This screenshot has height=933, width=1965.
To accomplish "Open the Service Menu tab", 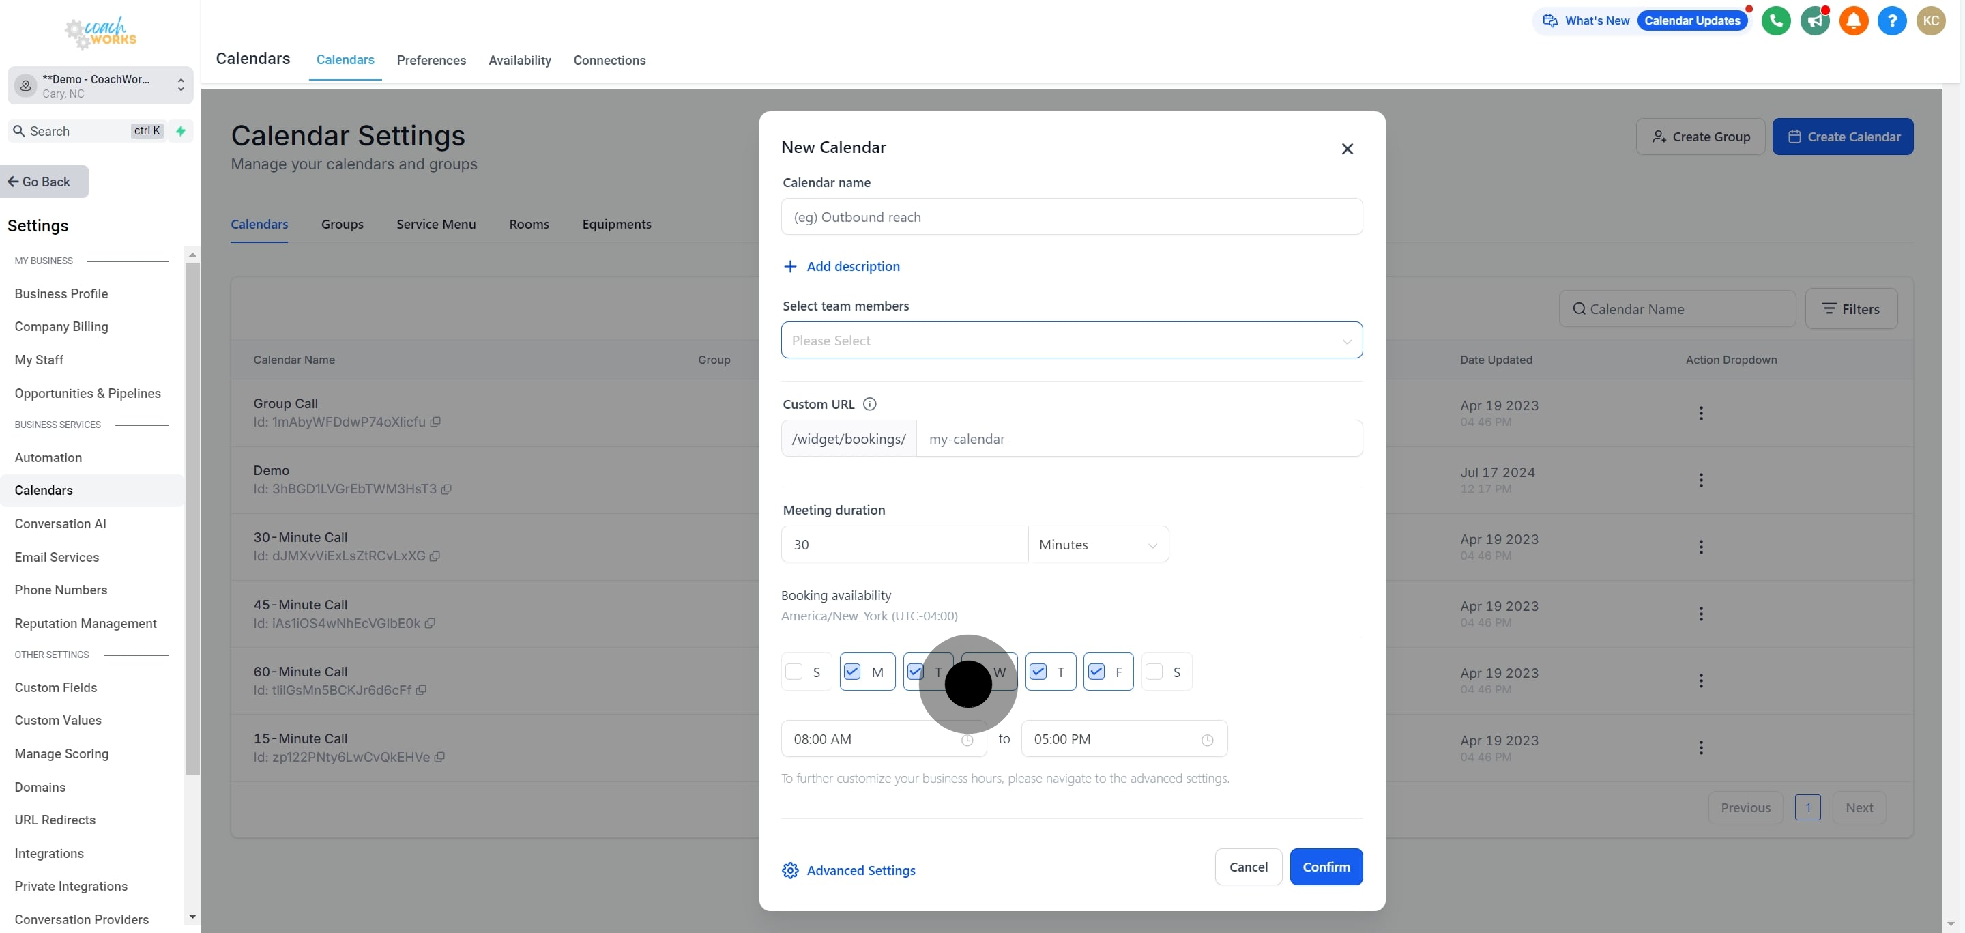I will [x=435, y=225].
